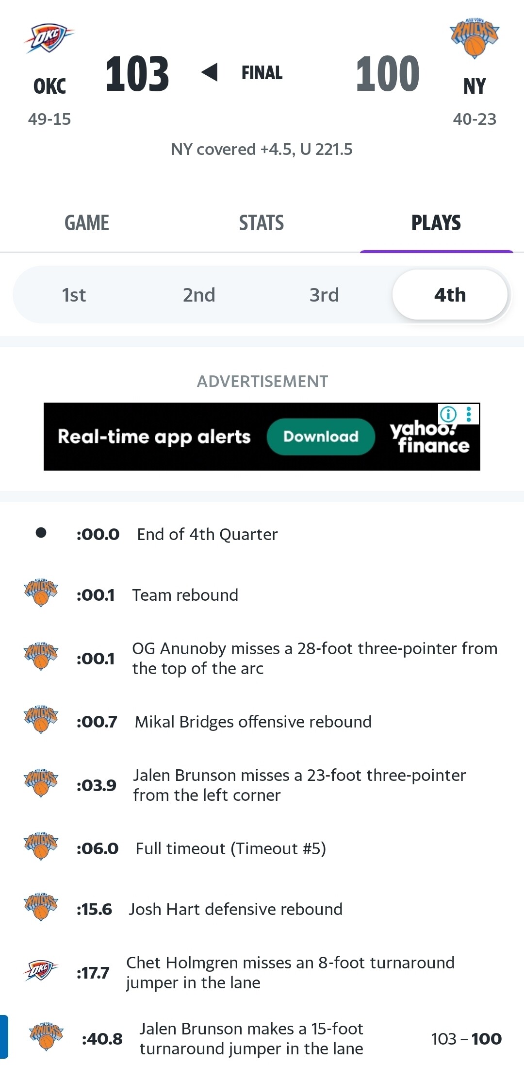524x1083 pixels.
Task: Switch to the GAME tab
Action: coord(87,223)
